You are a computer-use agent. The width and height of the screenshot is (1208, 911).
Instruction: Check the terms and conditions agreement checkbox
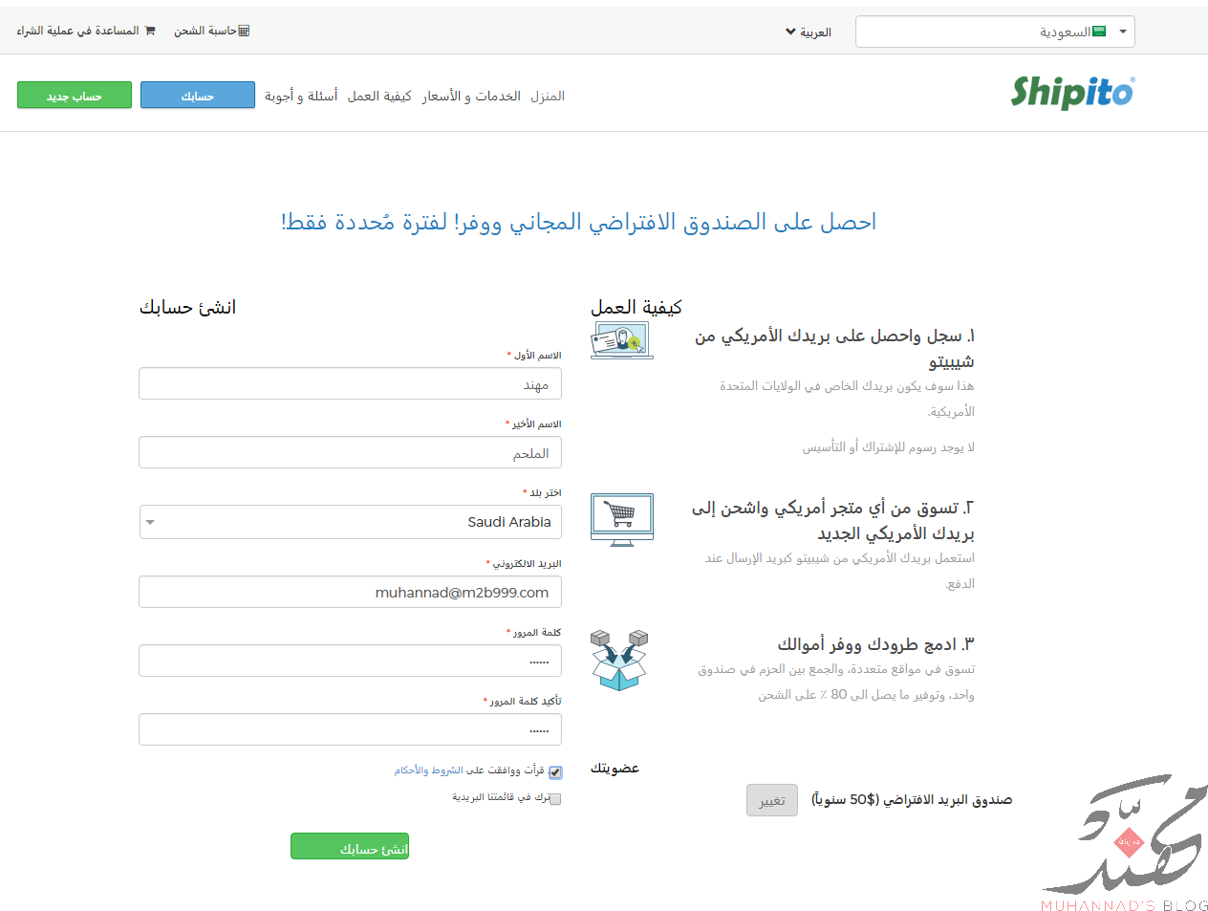tap(555, 772)
